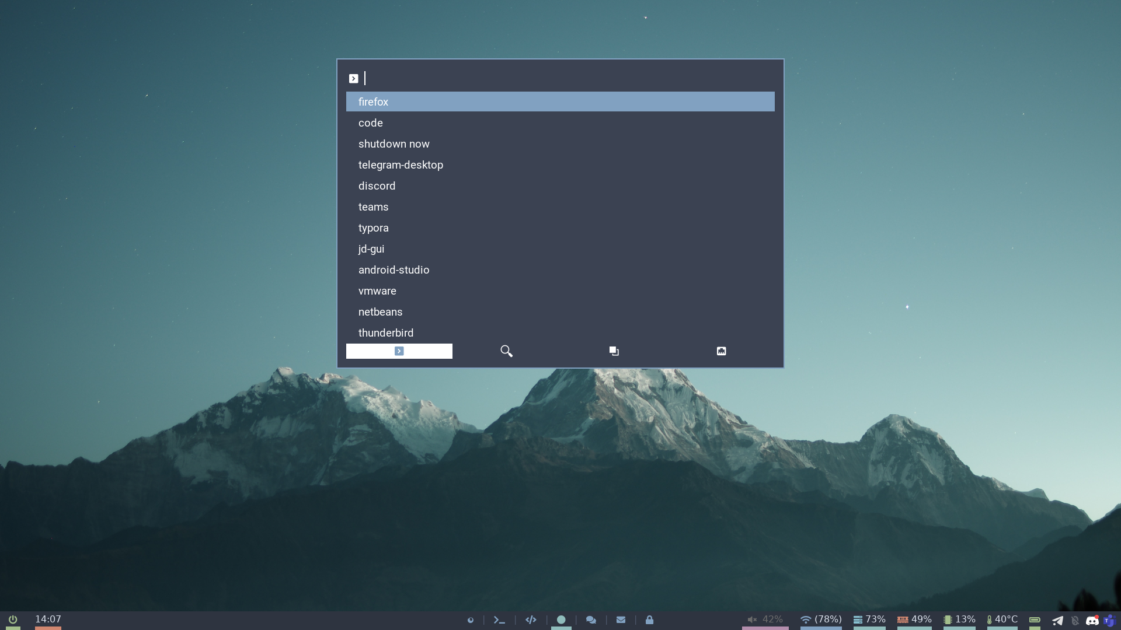
Task: Open the terminal workspace icon
Action: [499, 620]
